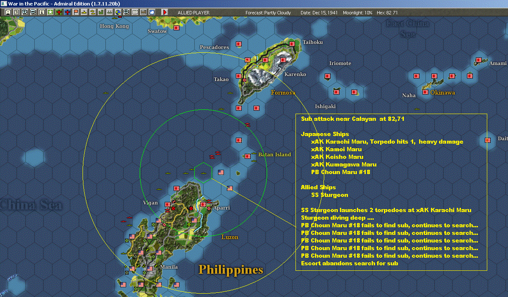
Task: Click the single yellow ship toolbar icon
Action: click(85, 12)
